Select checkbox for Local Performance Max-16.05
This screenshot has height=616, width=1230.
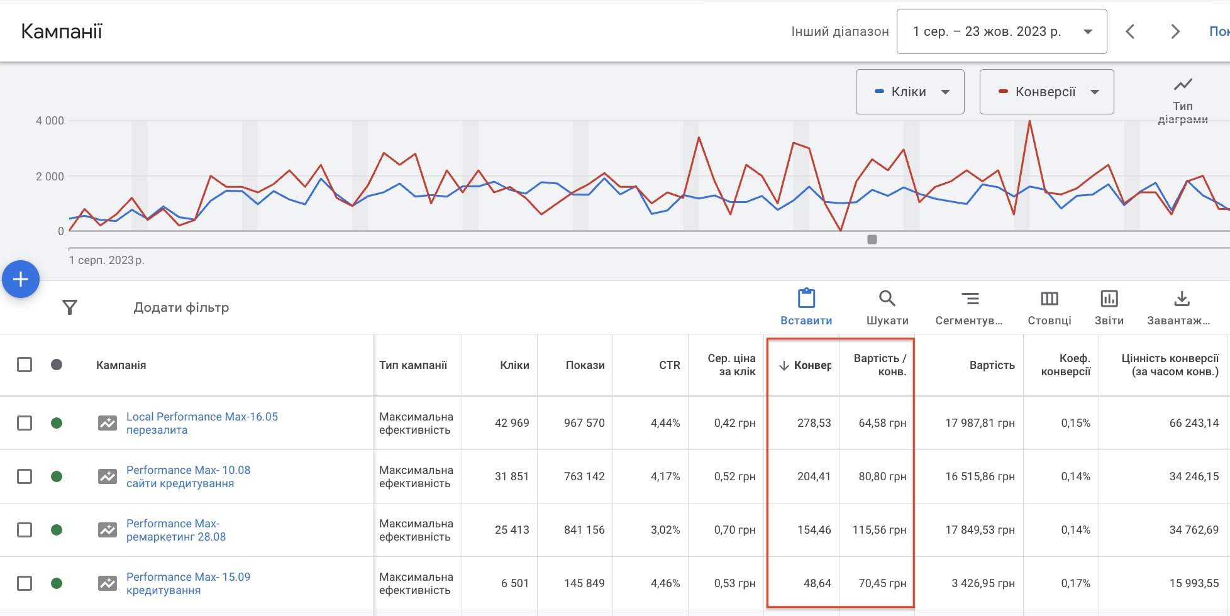(25, 423)
